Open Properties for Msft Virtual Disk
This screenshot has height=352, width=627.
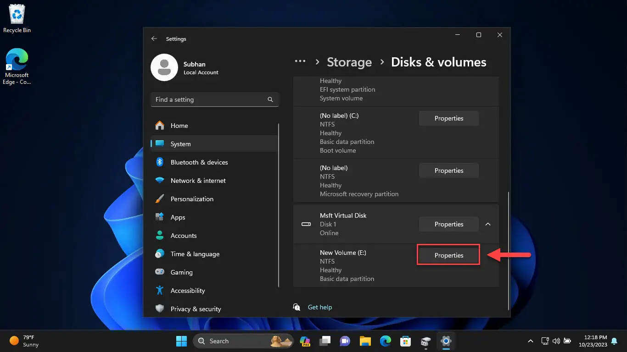[x=449, y=224]
